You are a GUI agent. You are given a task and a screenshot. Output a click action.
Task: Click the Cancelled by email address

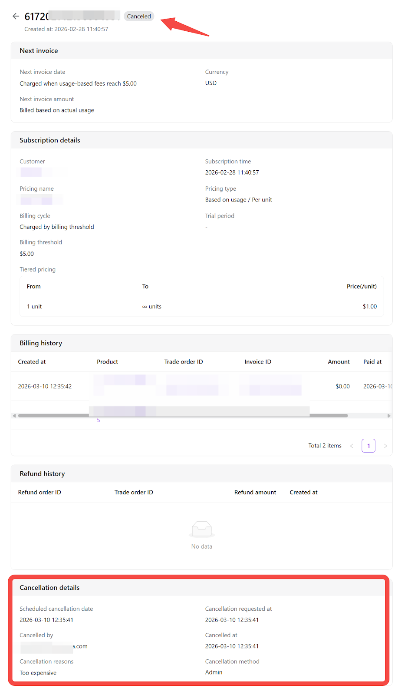pyautogui.click(x=54, y=646)
